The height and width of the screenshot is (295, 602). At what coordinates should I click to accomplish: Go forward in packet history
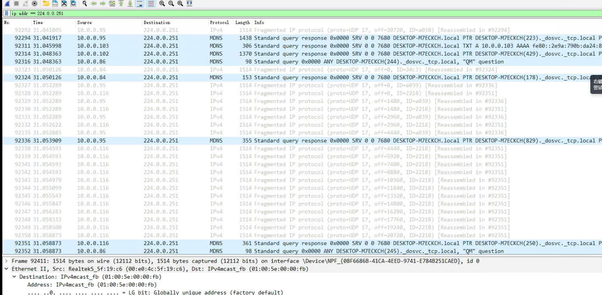point(103,3)
